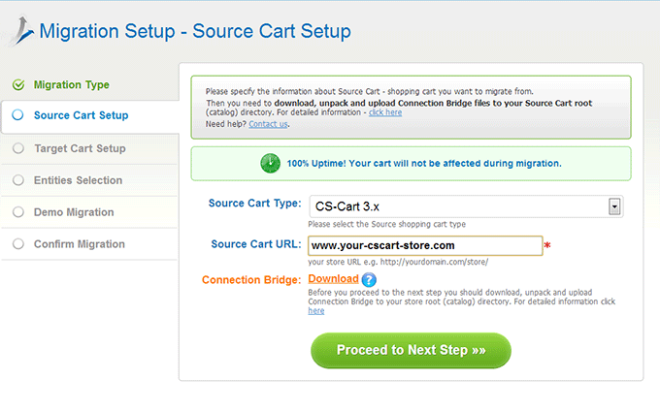Click Proceed to Next Step button
The width and height of the screenshot is (660, 411).
pyautogui.click(x=411, y=351)
